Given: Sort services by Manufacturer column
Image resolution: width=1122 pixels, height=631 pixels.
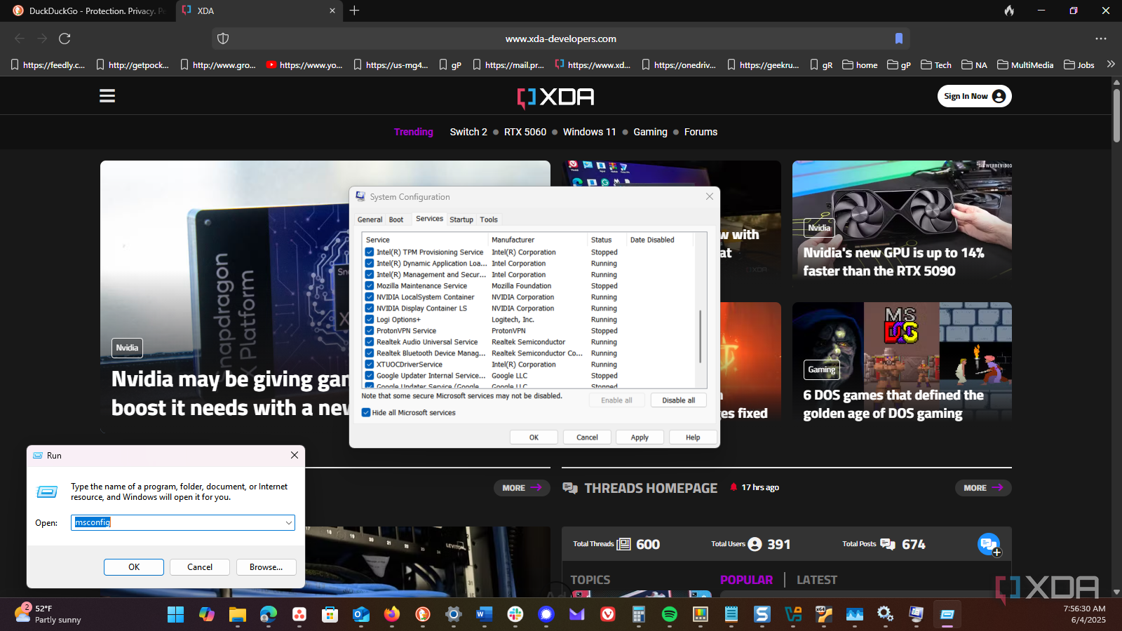Looking at the screenshot, I should tap(538, 240).
